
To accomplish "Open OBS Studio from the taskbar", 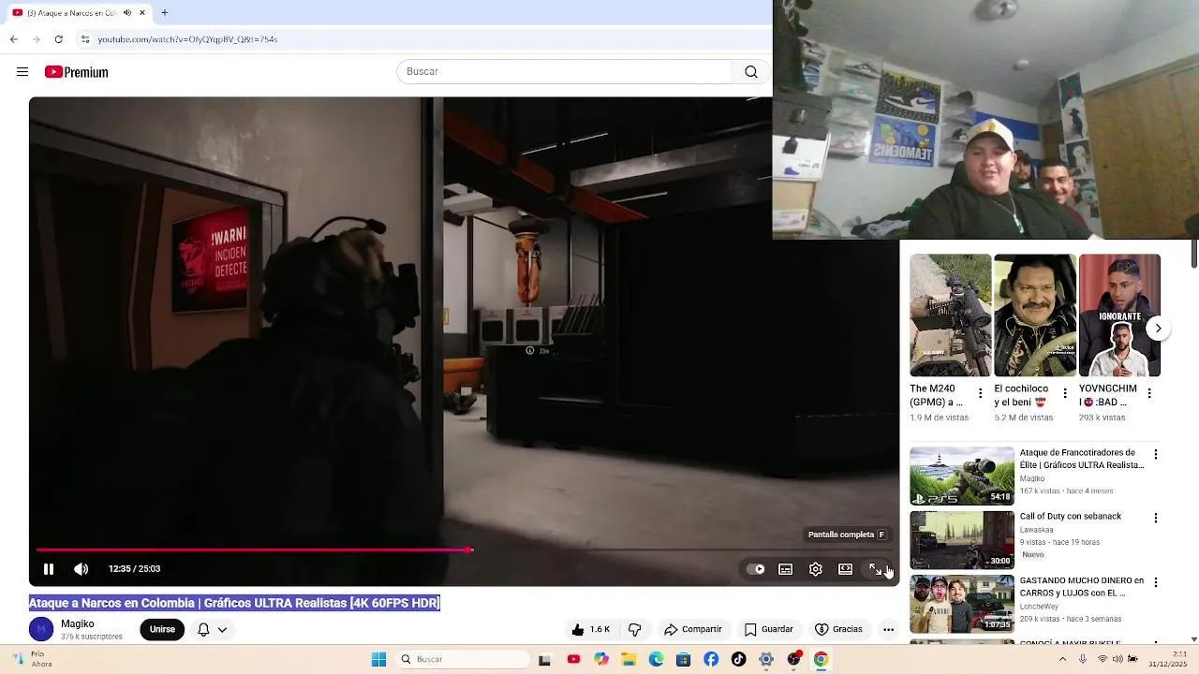I will click(x=793, y=659).
